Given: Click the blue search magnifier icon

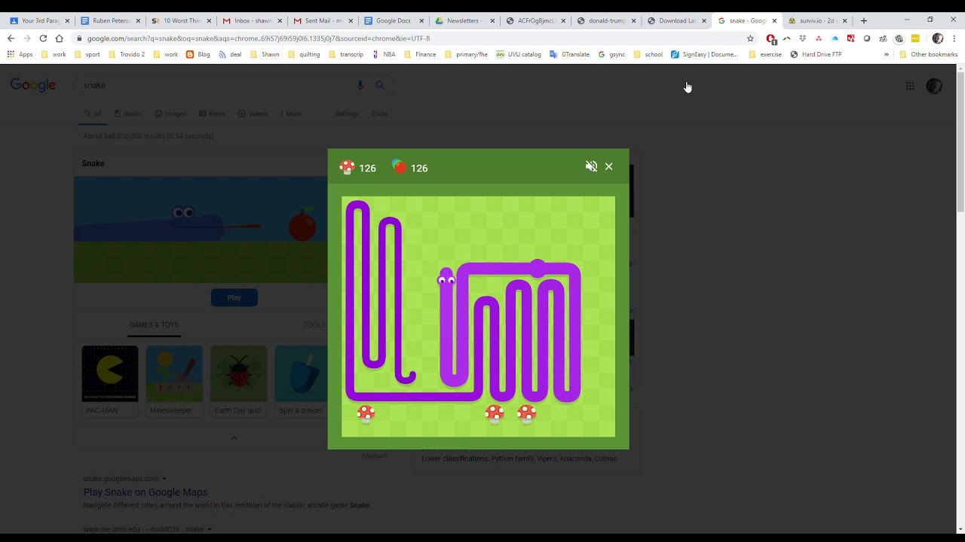Looking at the screenshot, I should pyautogui.click(x=380, y=85).
